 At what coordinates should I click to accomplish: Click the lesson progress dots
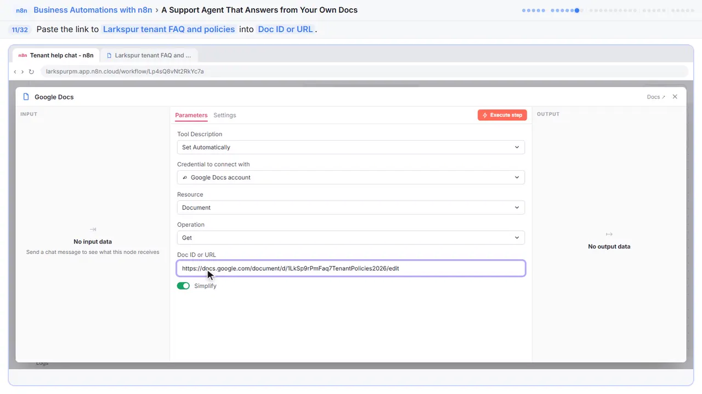(x=608, y=10)
